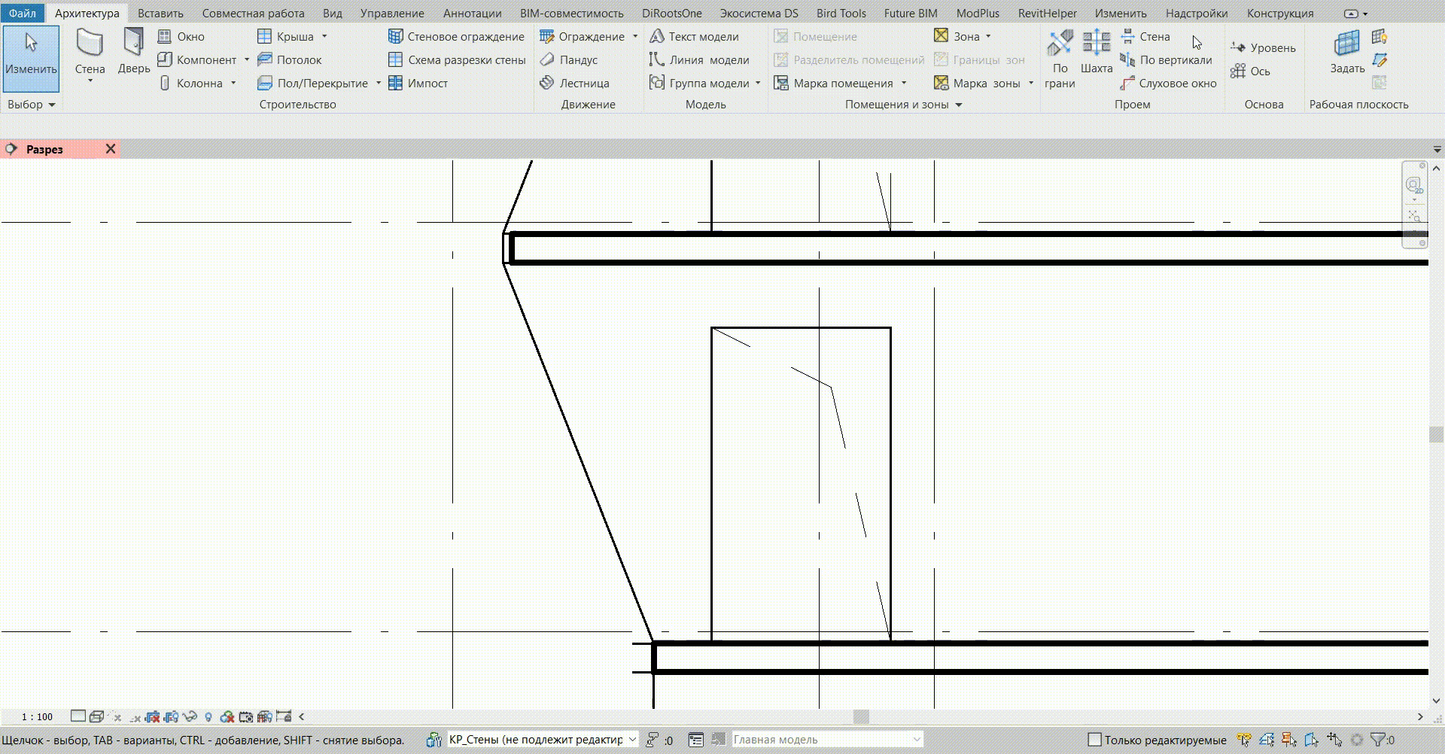Image resolution: width=1445 pixels, height=754 pixels.
Task: Click the По вертикали opening tool
Action: pos(1167,59)
